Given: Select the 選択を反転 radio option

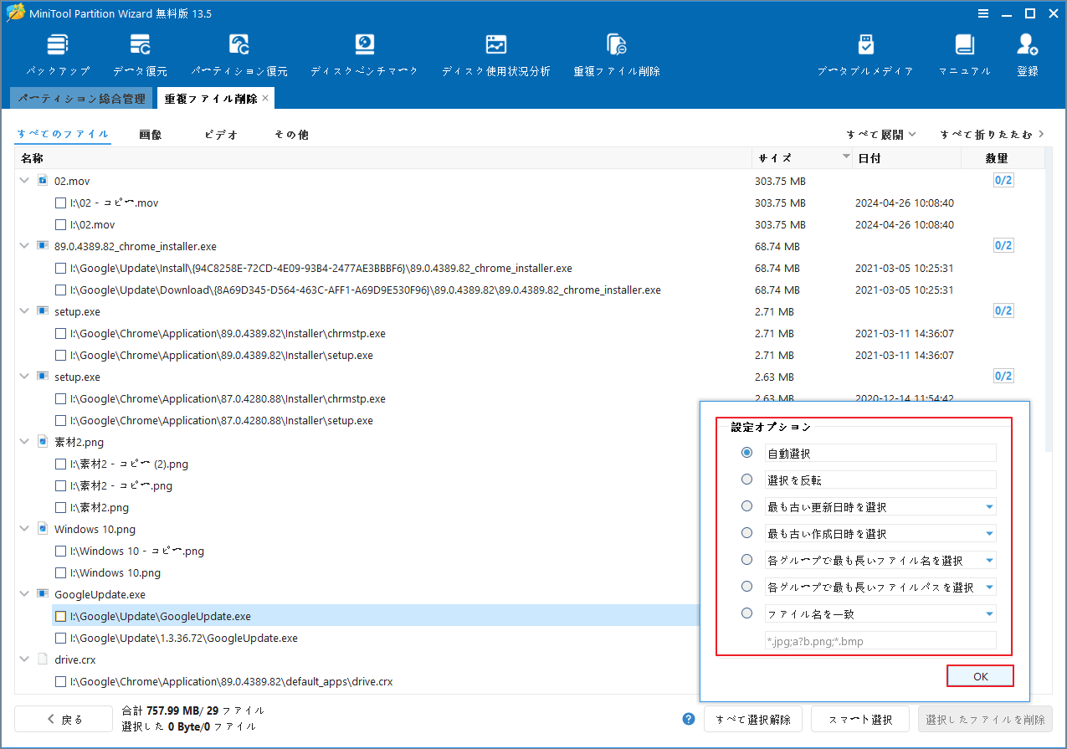Looking at the screenshot, I should click(x=746, y=479).
